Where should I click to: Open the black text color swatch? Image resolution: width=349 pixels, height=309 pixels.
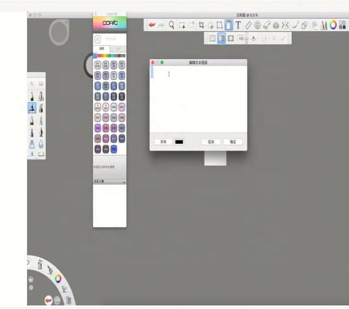point(179,142)
